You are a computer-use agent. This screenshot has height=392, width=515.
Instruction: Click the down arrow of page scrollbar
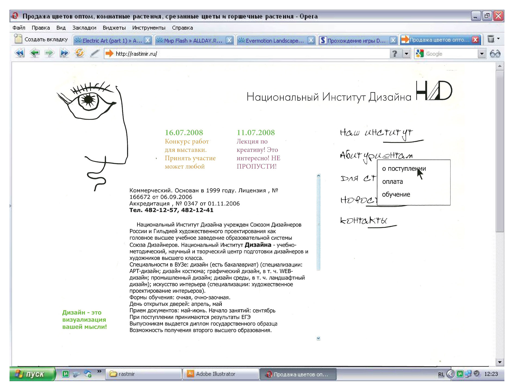pos(499,362)
